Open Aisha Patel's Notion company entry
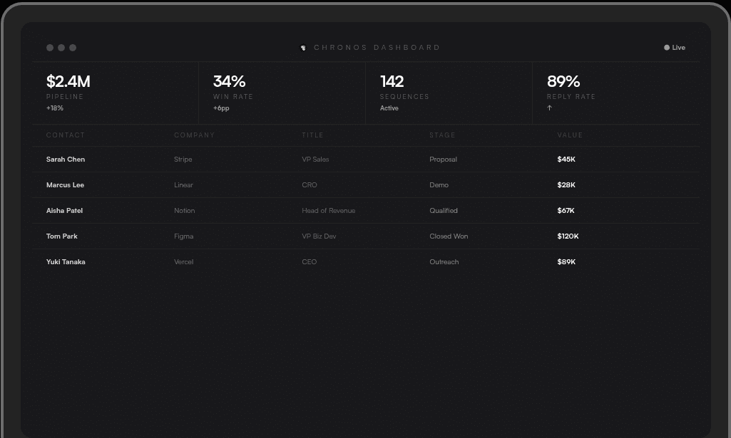 tap(184, 210)
